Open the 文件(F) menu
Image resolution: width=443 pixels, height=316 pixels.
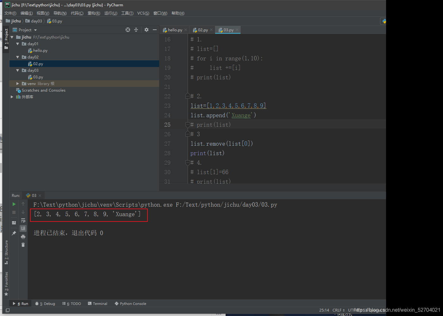click(x=10, y=13)
